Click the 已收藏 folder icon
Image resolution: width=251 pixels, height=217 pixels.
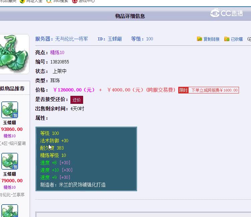[x=227, y=39]
